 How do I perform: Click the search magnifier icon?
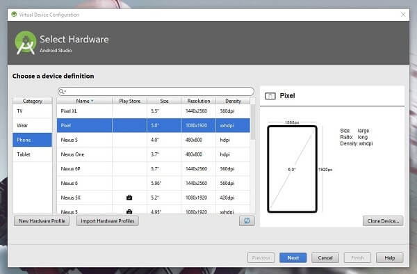62,92
